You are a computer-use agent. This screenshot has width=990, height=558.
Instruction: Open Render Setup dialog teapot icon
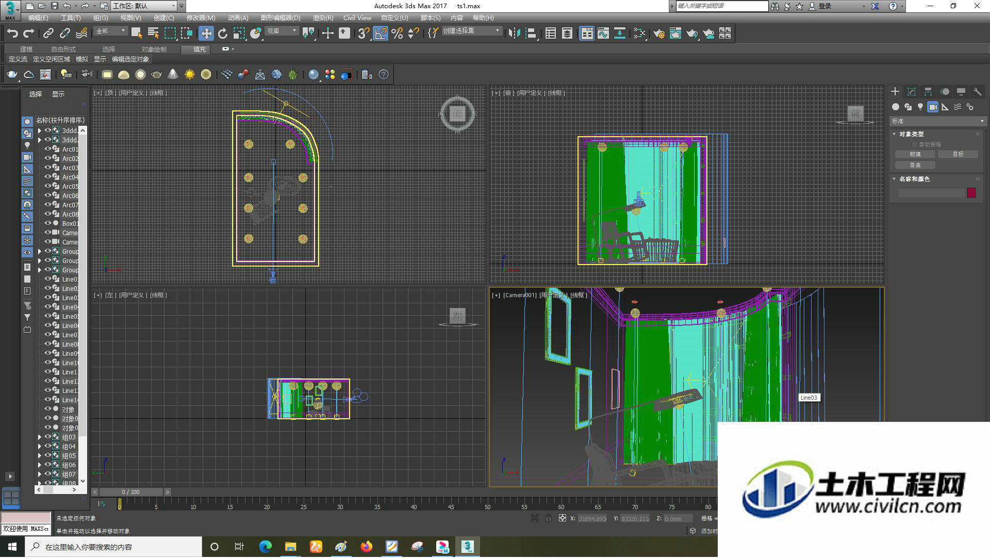[x=659, y=34]
